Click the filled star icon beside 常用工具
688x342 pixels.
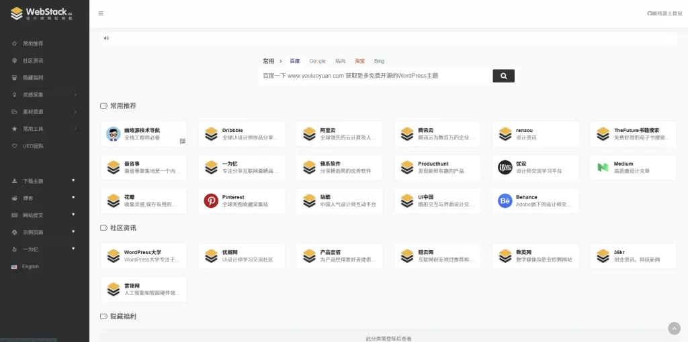(x=14, y=129)
